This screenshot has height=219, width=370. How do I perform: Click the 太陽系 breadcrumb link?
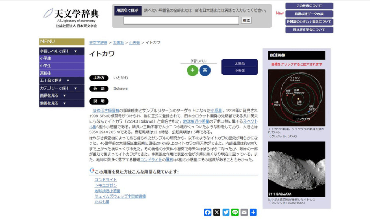click(x=118, y=43)
